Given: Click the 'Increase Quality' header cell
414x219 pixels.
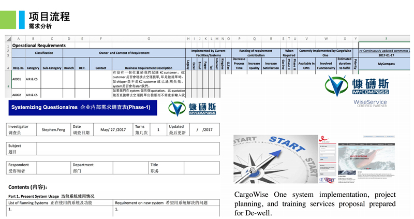Looking at the screenshot, I should 254,64.
